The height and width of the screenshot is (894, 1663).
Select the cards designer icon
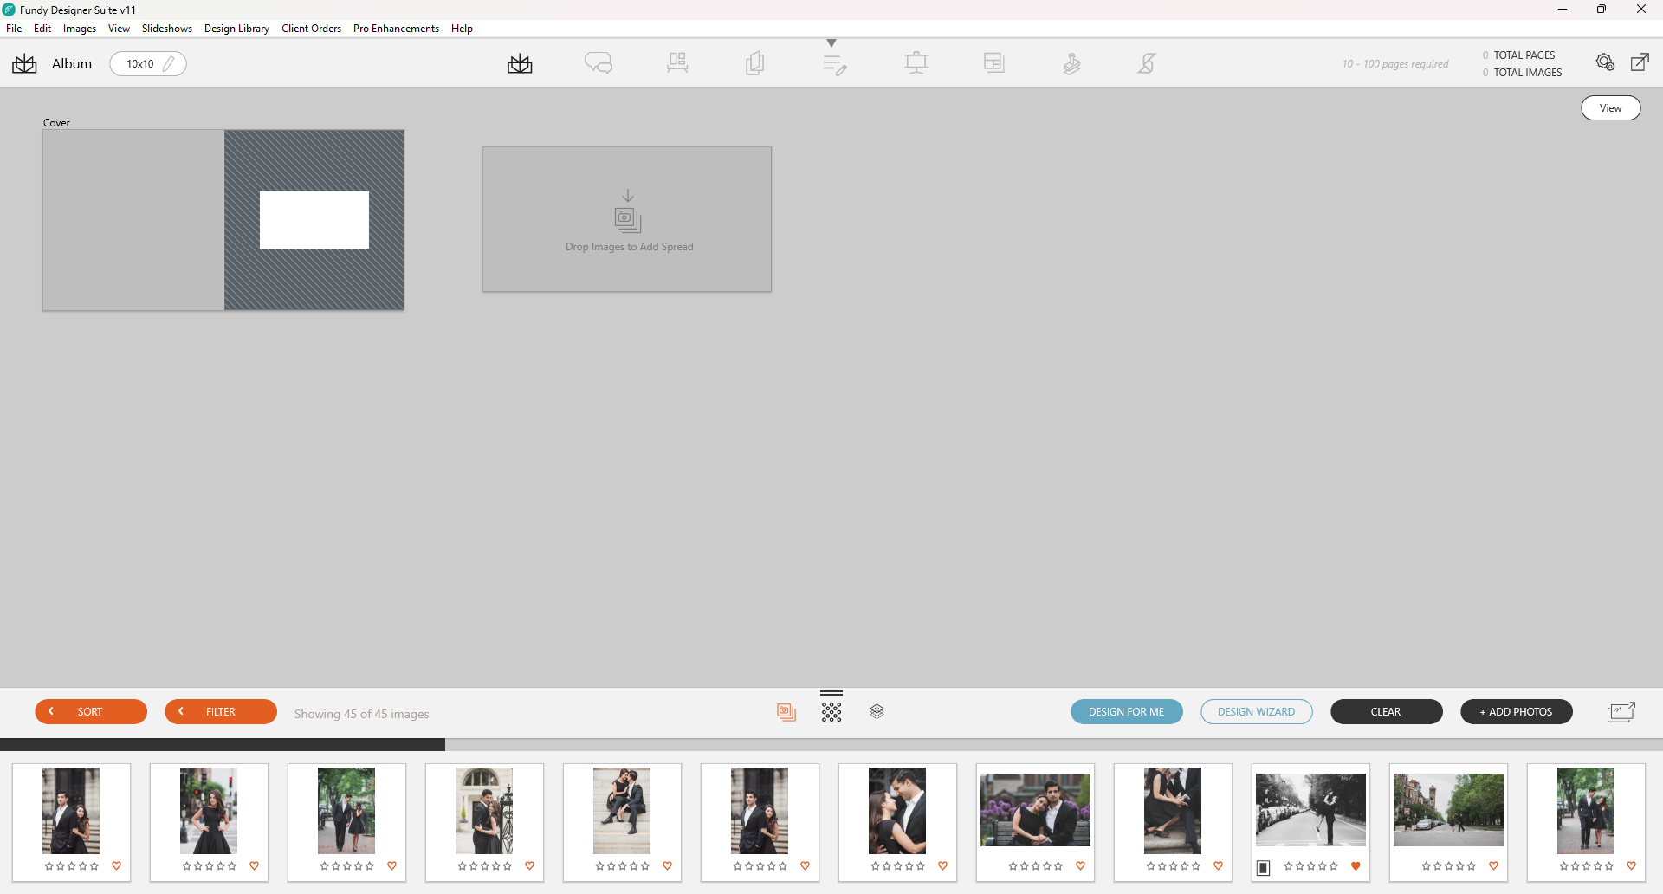tap(755, 63)
